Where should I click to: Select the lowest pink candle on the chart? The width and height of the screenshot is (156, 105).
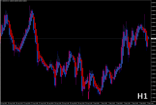pos(88,95)
